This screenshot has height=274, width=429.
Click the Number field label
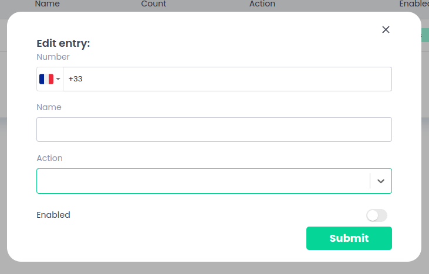tap(53, 57)
